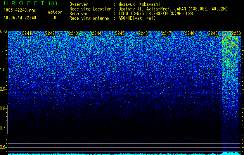Click the 2246 time marker
This screenshot has height=155, width=244.
coord(143,33)
